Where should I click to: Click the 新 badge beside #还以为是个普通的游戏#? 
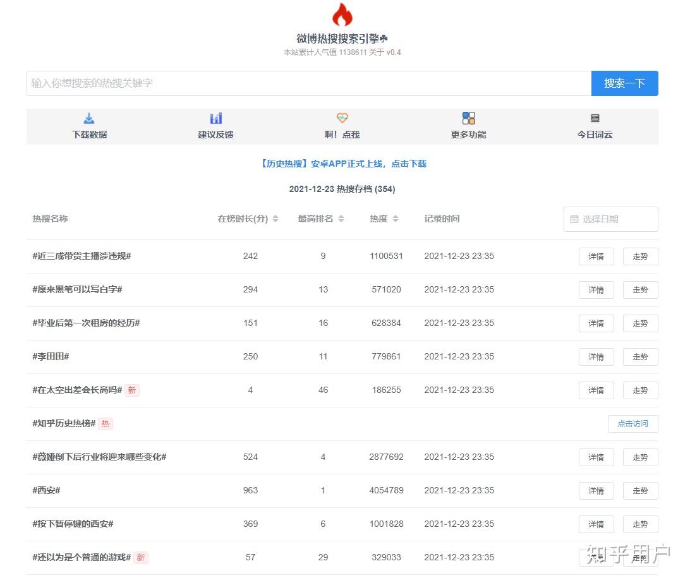click(x=141, y=557)
